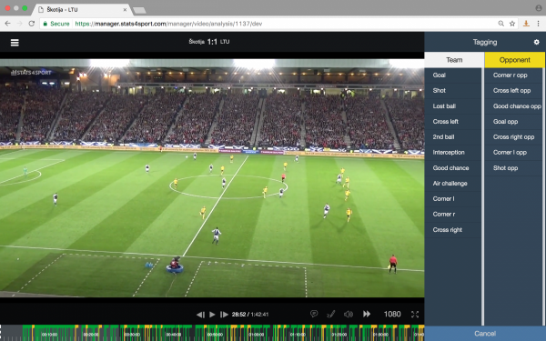The width and height of the screenshot is (546, 341).
Task: Step back one frame in player
Action: pos(200,315)
